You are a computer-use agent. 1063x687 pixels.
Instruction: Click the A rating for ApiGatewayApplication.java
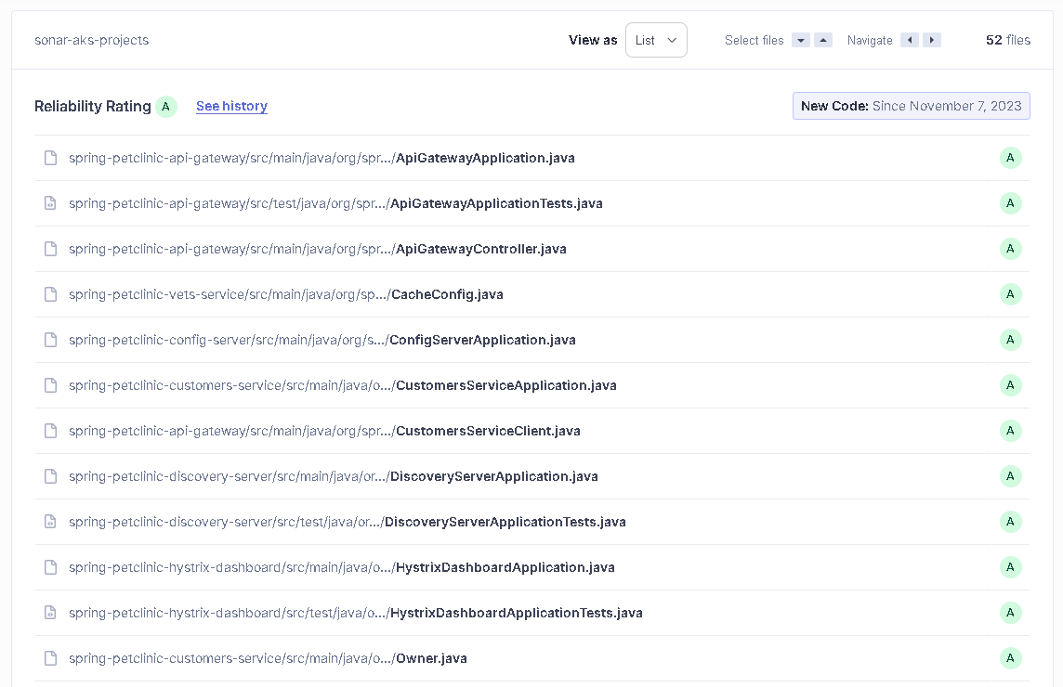pyautogui.click(x=1010, y=158)
